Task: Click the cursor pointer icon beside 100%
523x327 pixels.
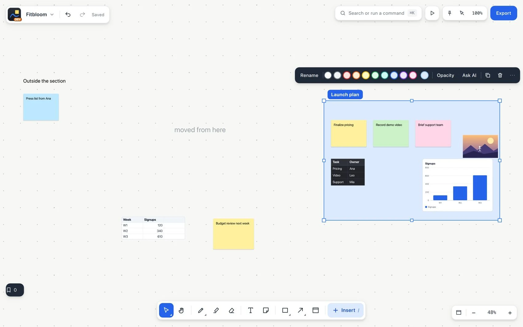Action: click(462, 13)
